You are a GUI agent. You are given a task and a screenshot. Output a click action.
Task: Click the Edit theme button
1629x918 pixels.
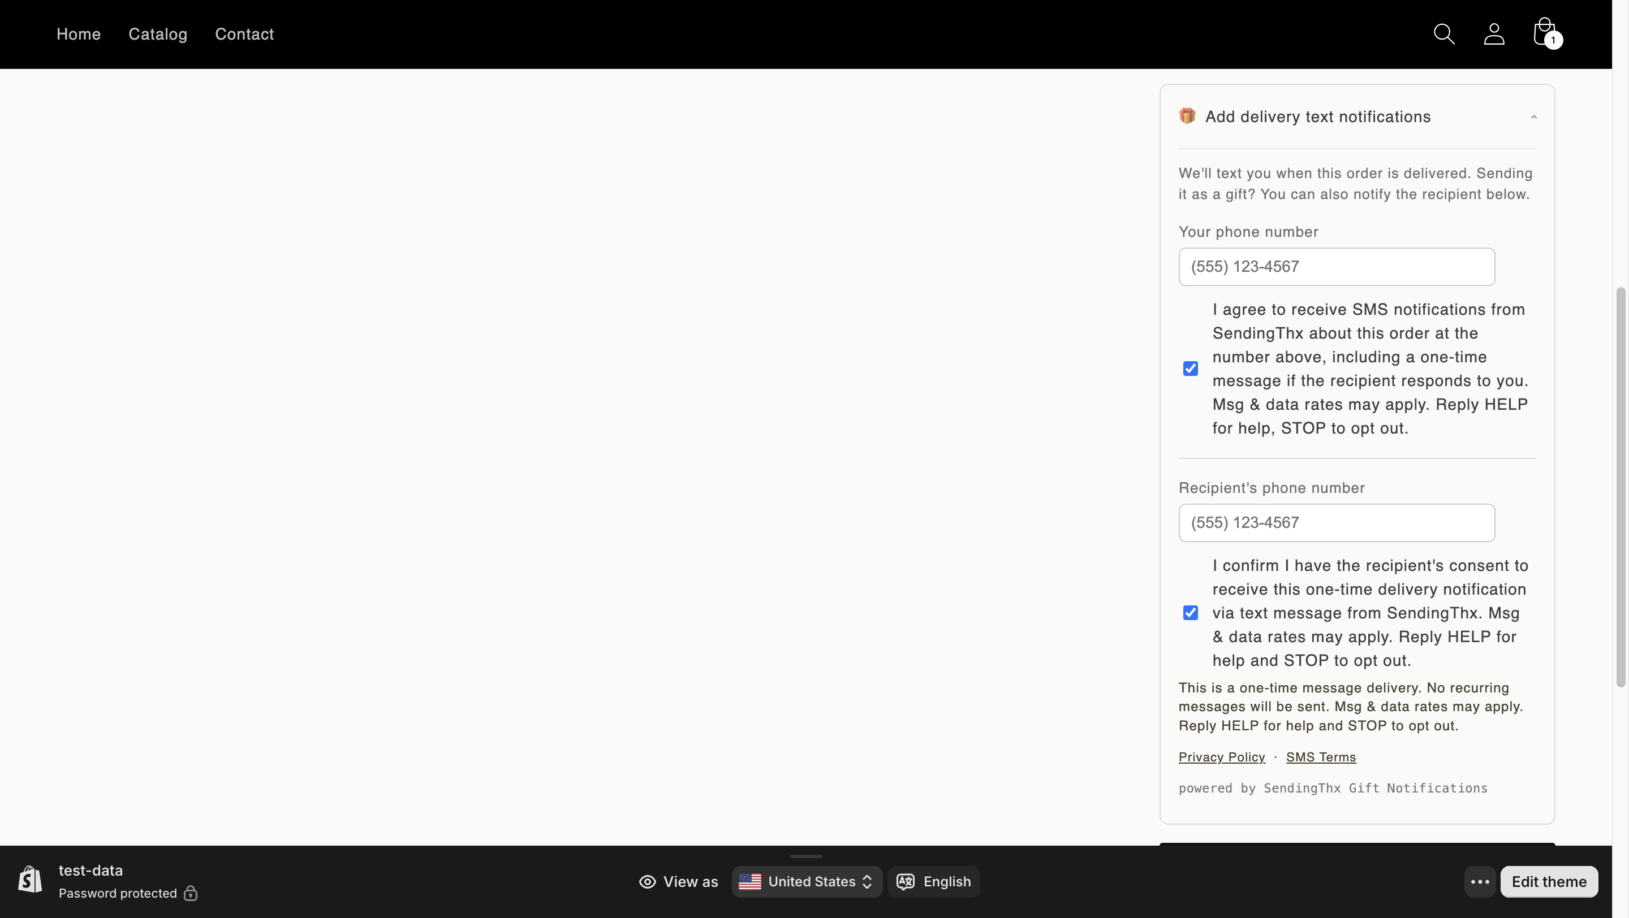tap(1549, 881)
